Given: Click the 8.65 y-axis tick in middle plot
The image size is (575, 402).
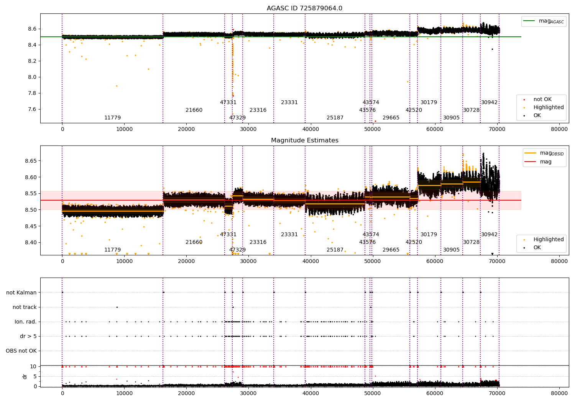Looking at the screenshot, I should coord(31,161).
